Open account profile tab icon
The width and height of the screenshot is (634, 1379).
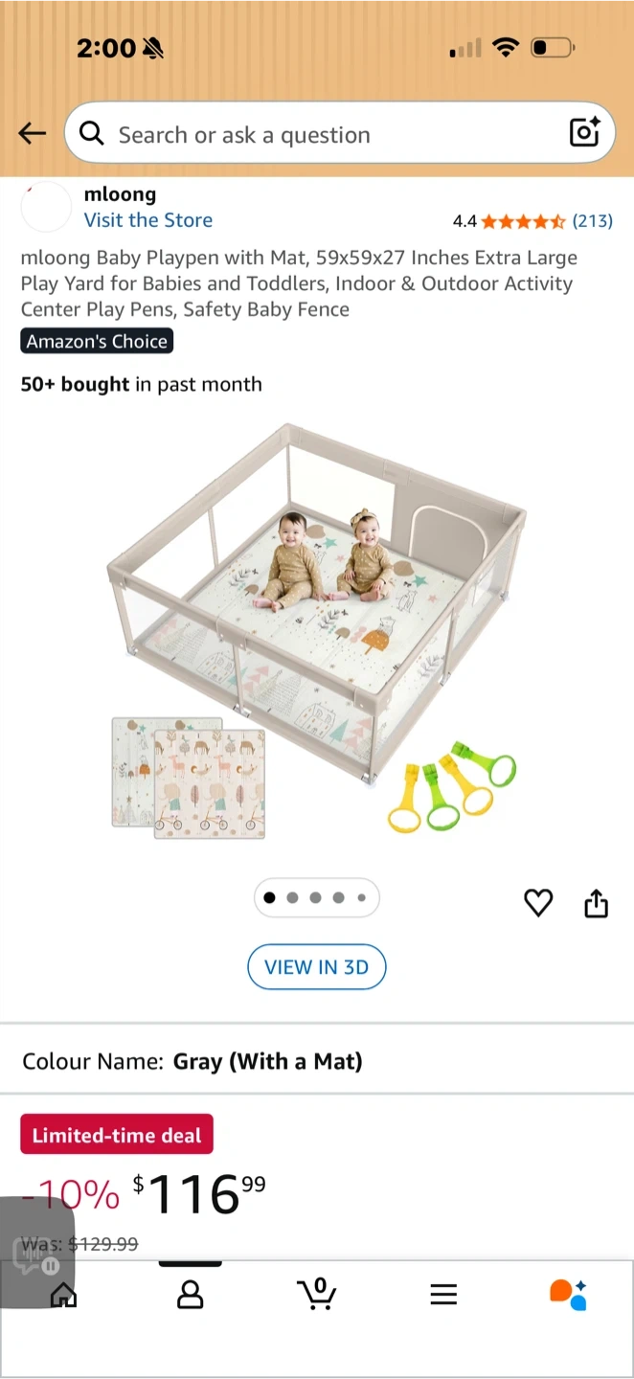coord(191,1295)
